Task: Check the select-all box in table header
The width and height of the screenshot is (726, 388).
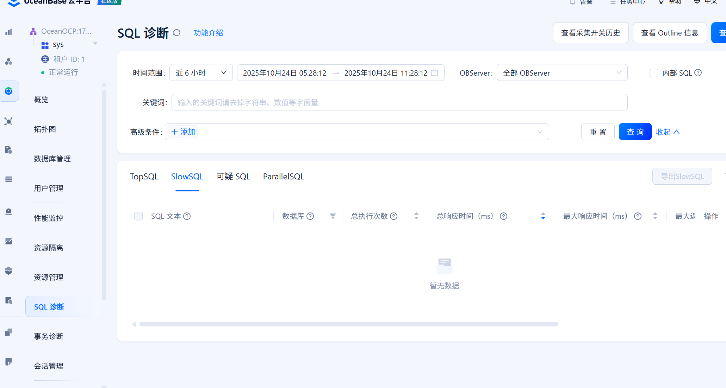Action: pos(138,216)
